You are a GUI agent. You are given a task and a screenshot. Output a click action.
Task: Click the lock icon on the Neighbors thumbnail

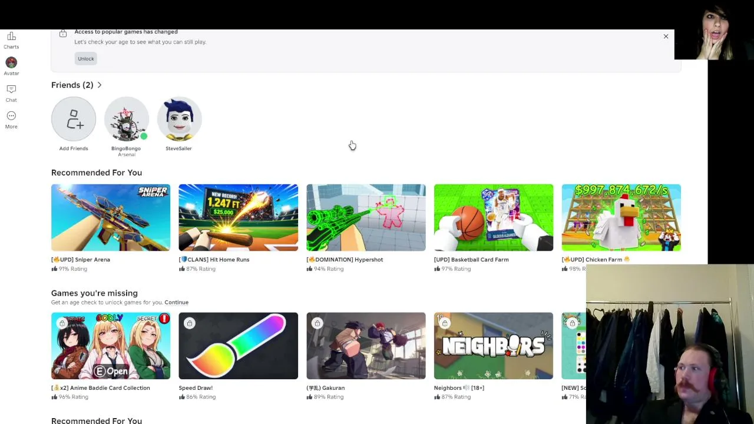pyautogui.click(x=445, y=323)
